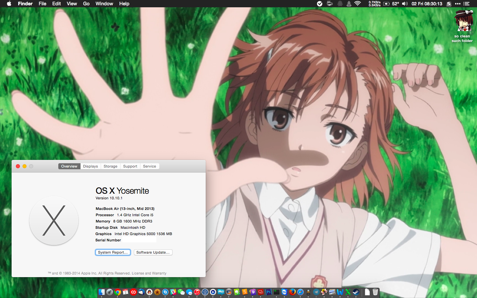The height and width of the screenshot is (298, 477).
Task: Toggle the coffee cup menu bar icon
Action: point(330,4)
